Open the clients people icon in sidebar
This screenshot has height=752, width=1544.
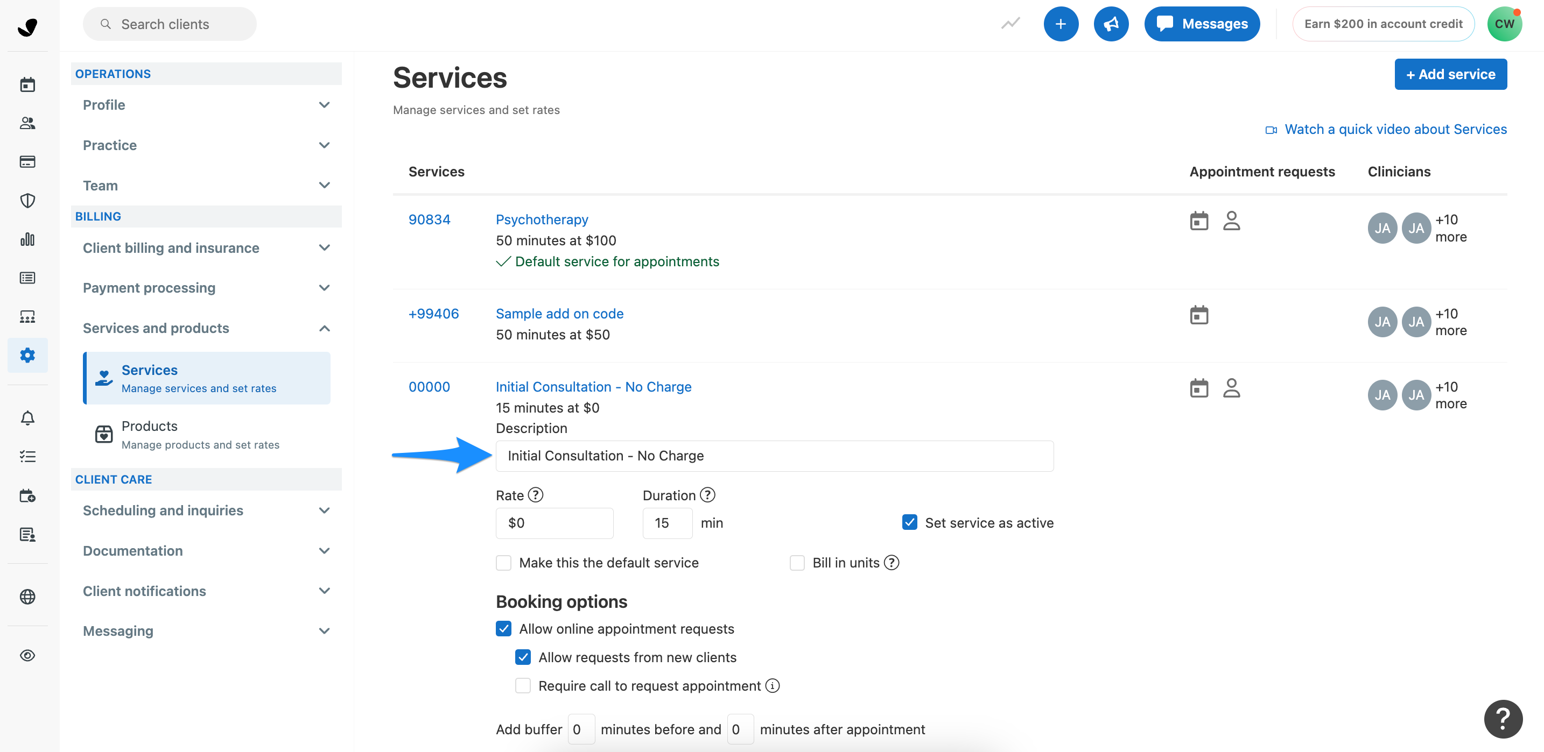pos(27,123)
